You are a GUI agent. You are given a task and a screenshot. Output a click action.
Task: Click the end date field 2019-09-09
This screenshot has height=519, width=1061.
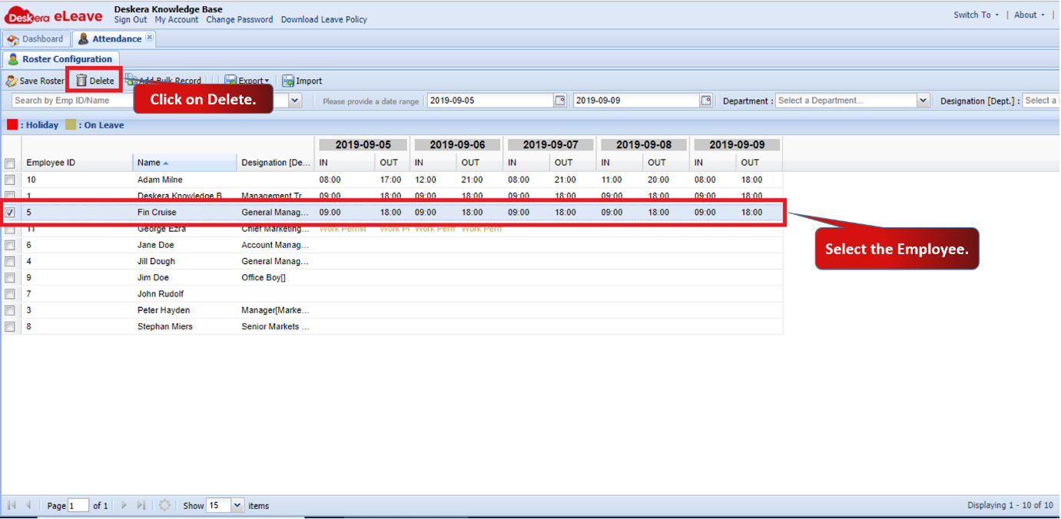click(x=637, y=101)
